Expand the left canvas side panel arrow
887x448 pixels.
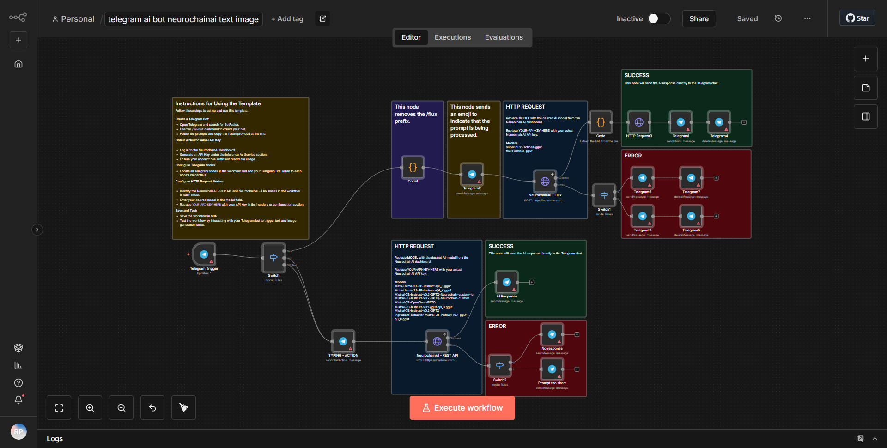(x=37, y=230)
